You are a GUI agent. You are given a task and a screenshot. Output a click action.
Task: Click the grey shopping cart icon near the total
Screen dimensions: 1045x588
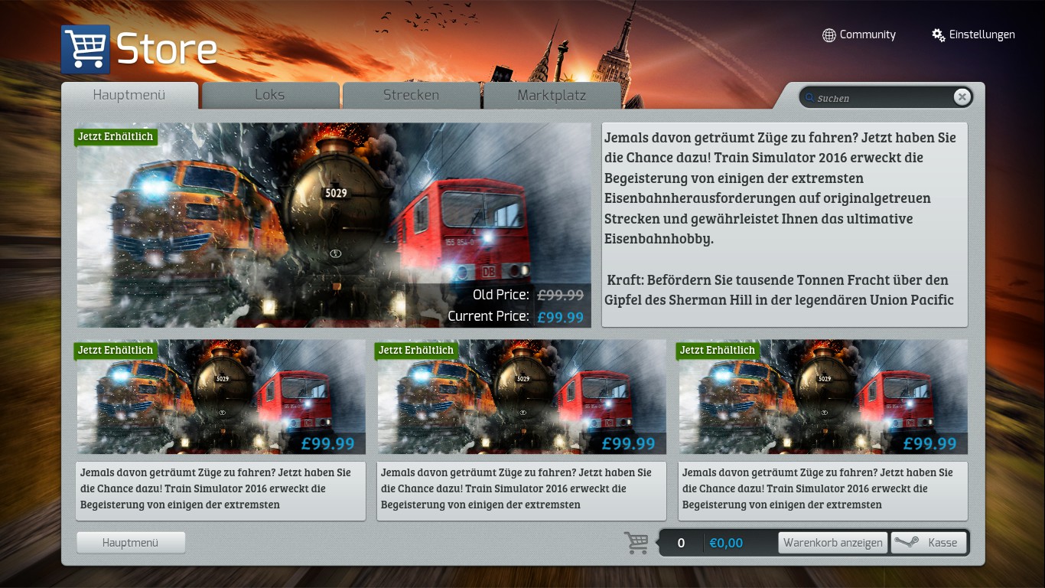[636, 543]
